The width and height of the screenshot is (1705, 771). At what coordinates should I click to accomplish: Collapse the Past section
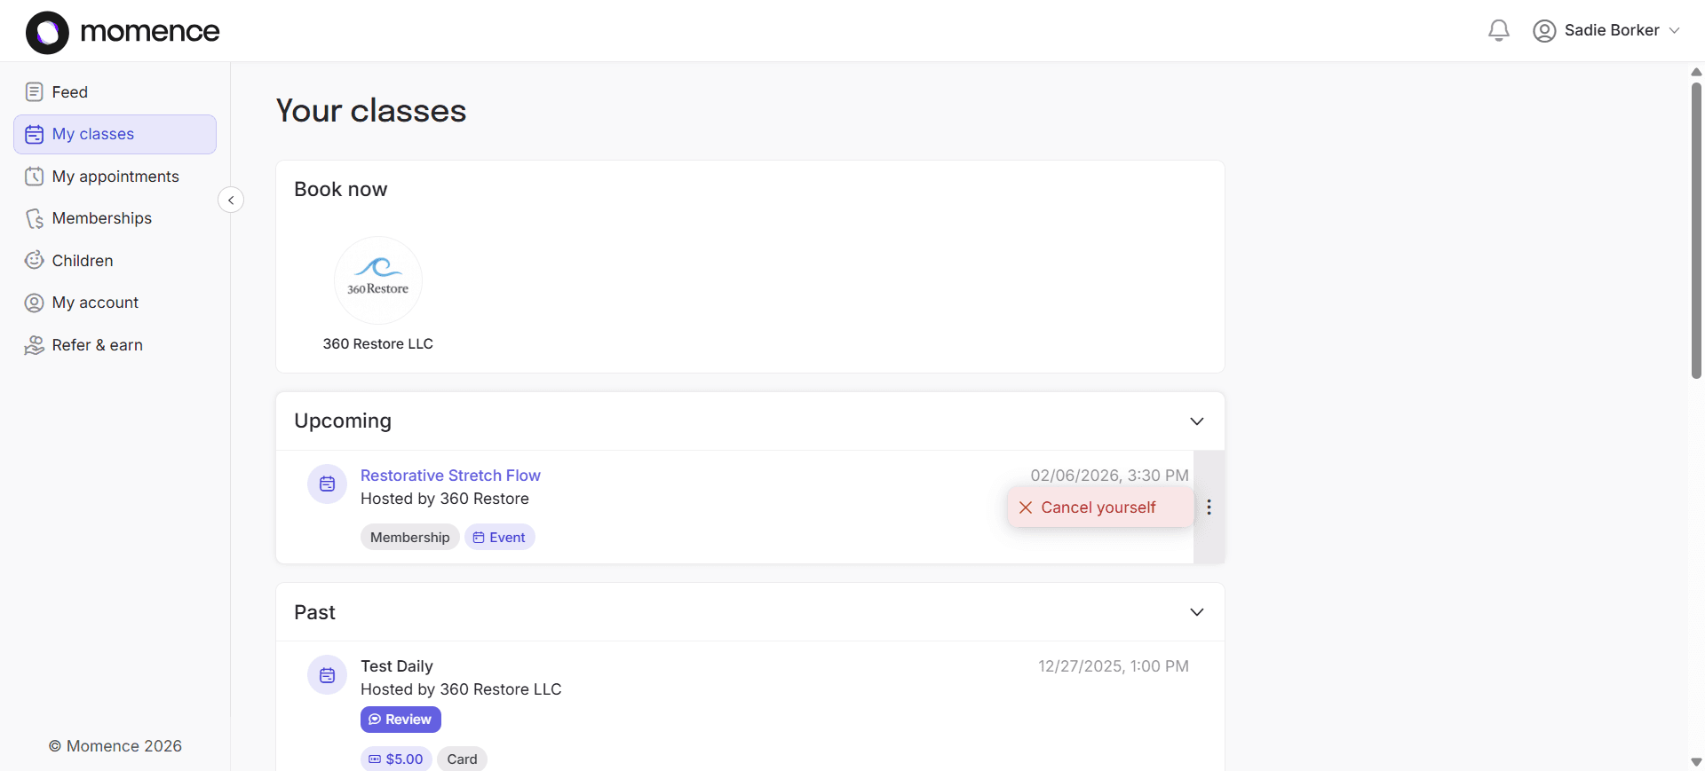[x=1197, y=612]
